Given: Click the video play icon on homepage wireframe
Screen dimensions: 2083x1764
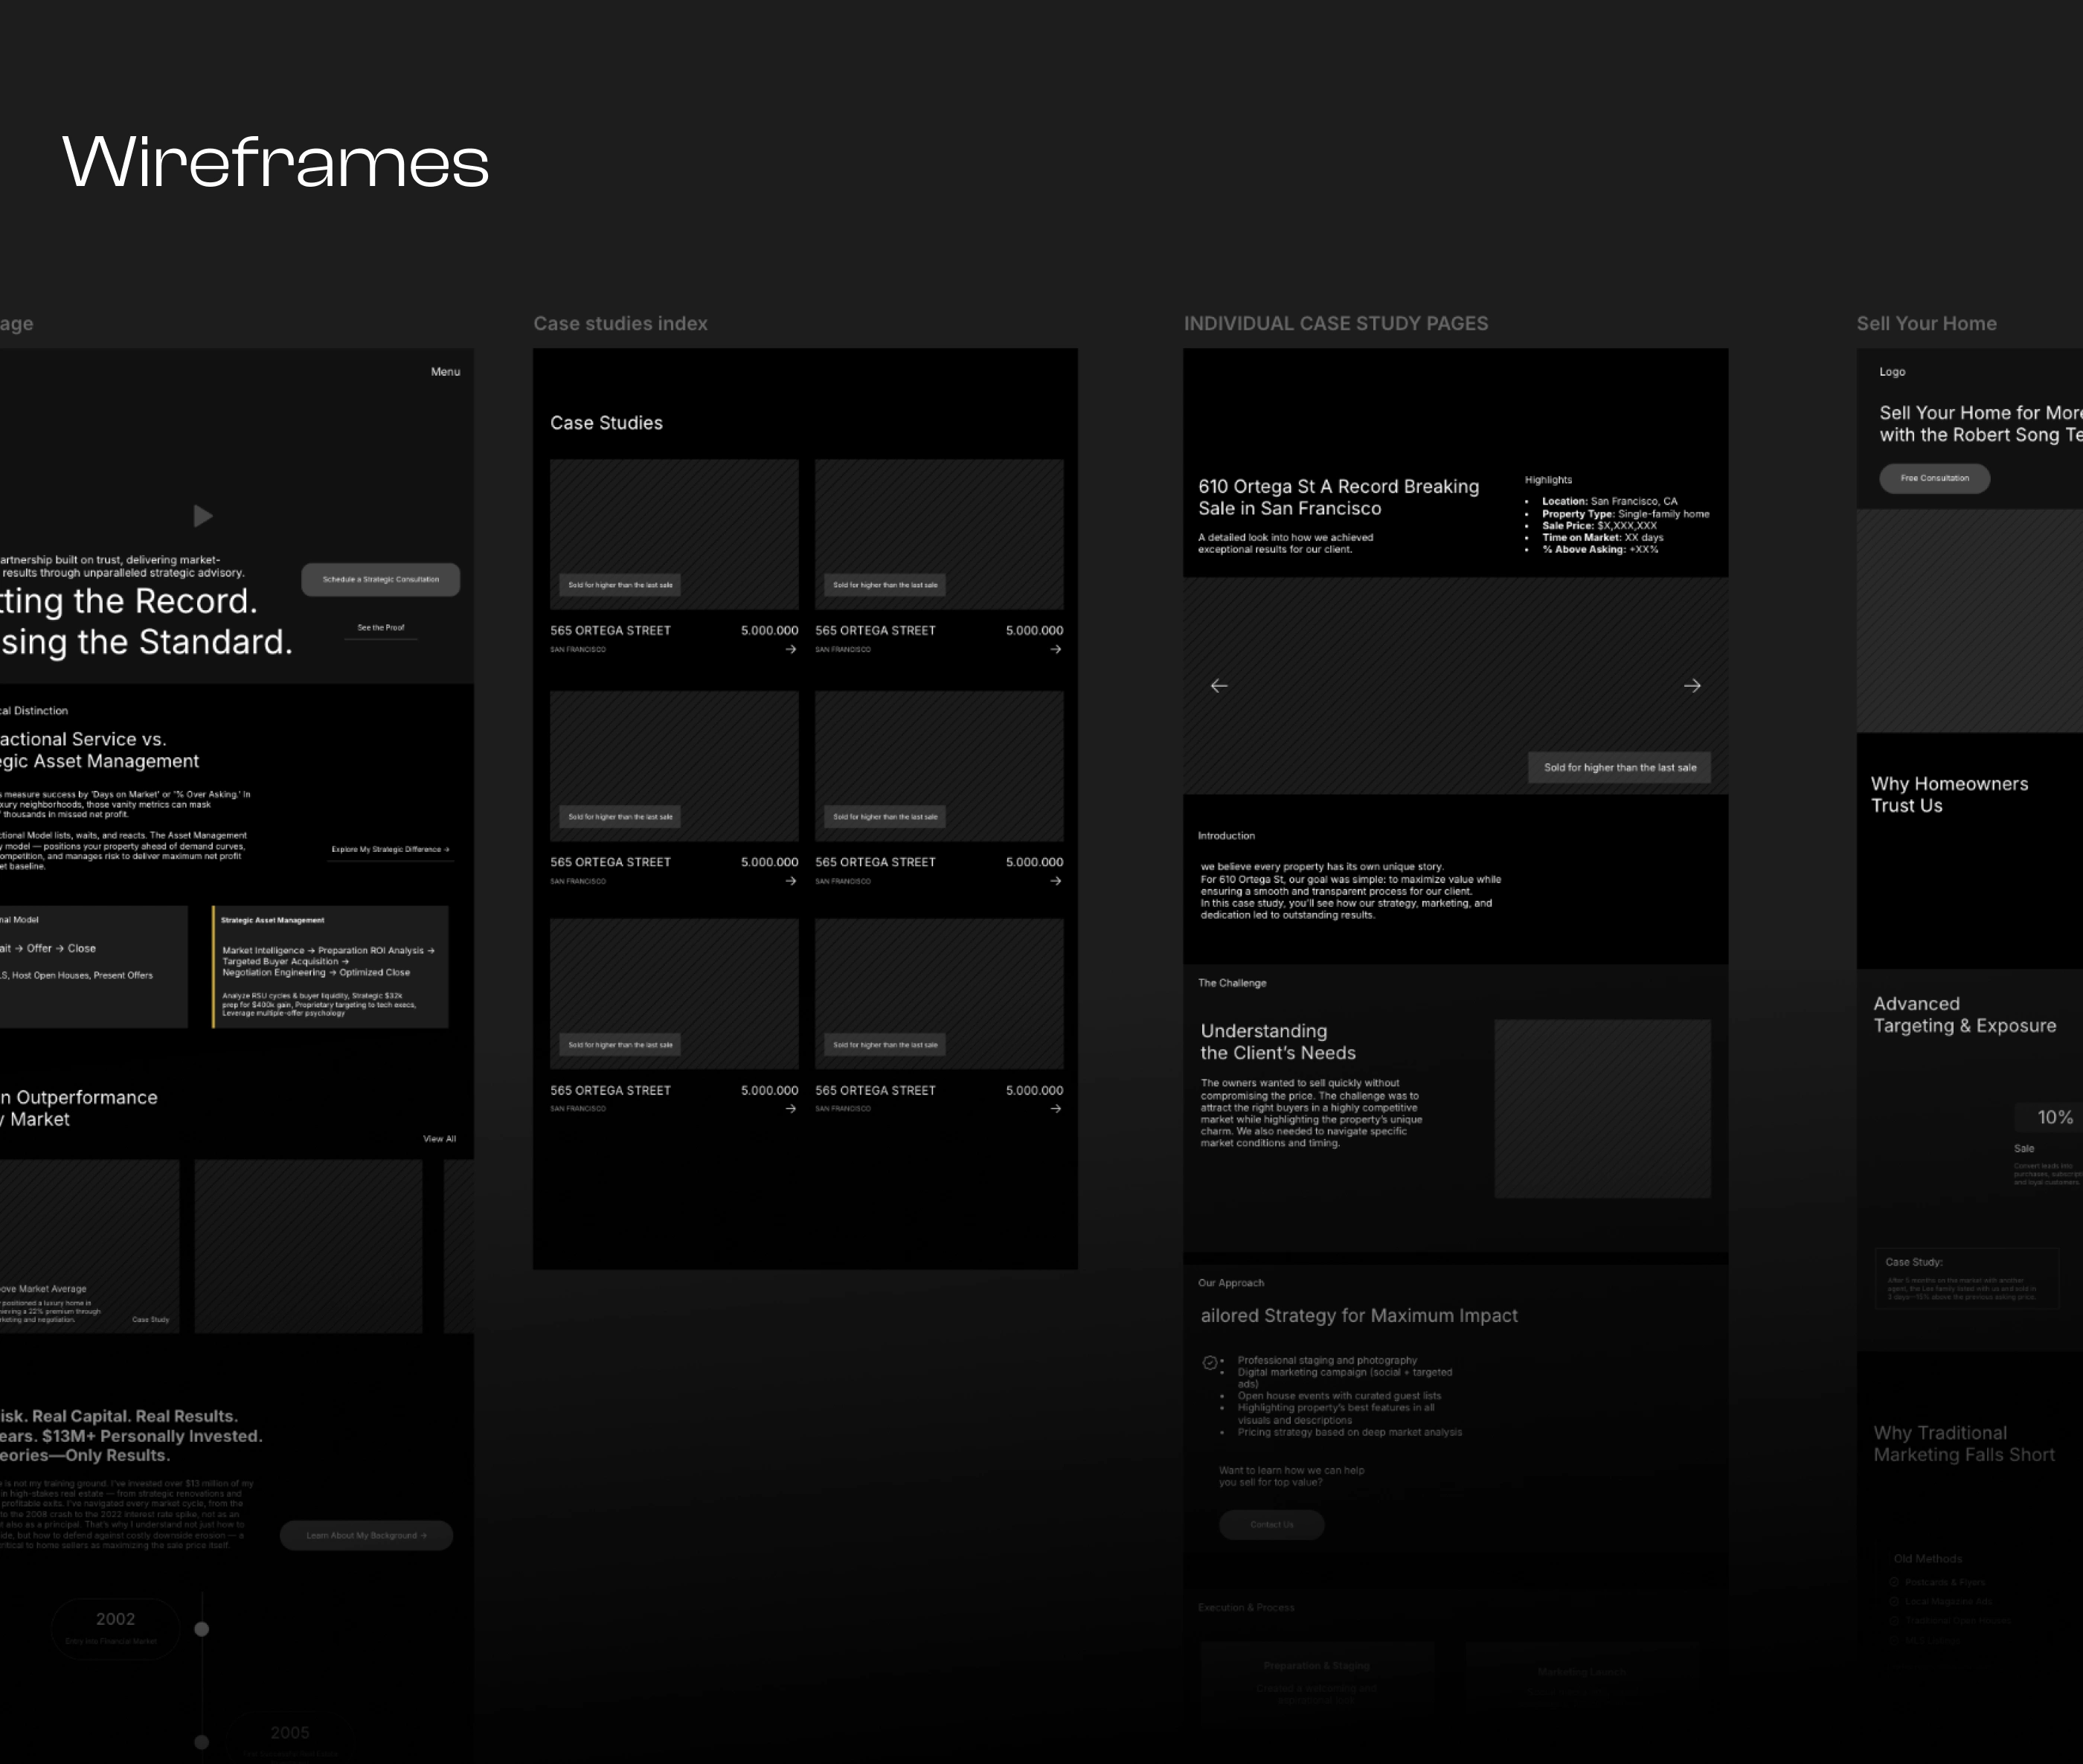Looking at the screenshot, I should click(203, 516).
